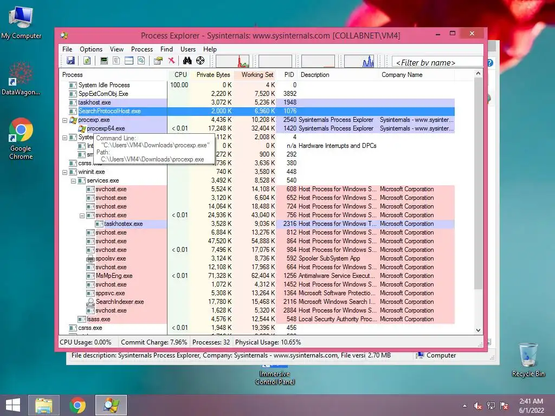This screenshot has height=416, width=555.
Task: Open the Users menu
Action: pos(188,49)
